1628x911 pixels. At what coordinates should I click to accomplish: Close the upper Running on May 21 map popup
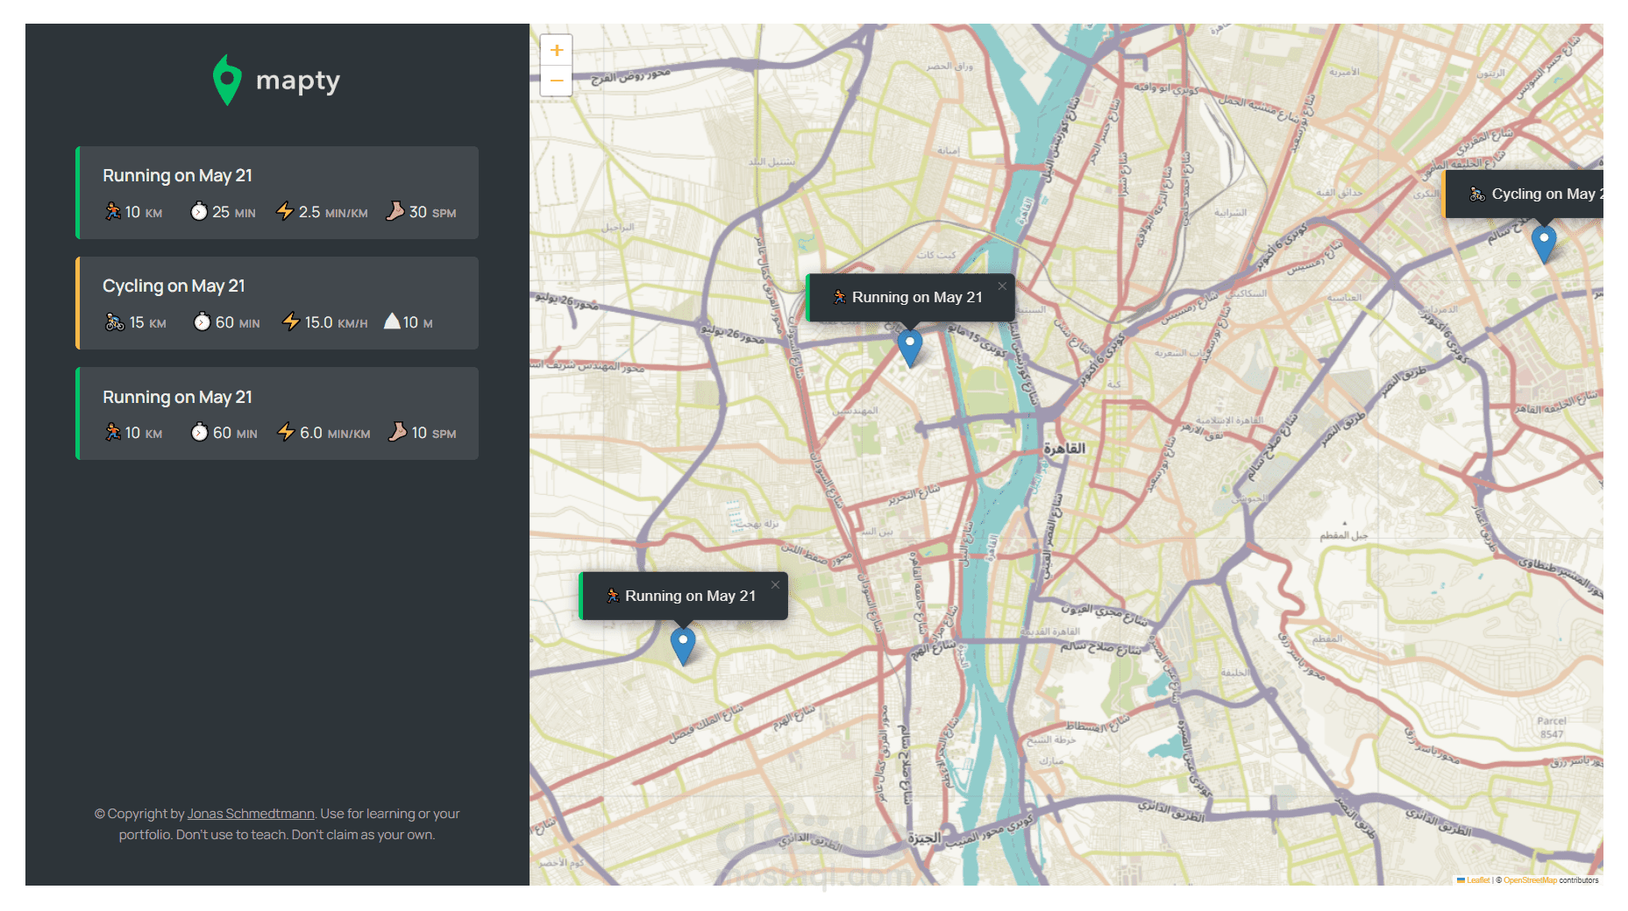(1002, 286)
